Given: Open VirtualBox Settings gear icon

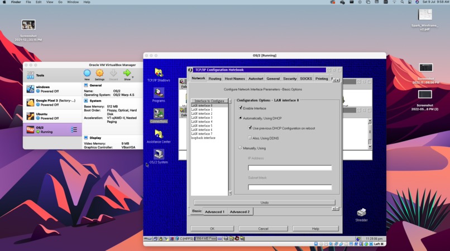Looking at the screenshot, I should [x=99, y=73].
